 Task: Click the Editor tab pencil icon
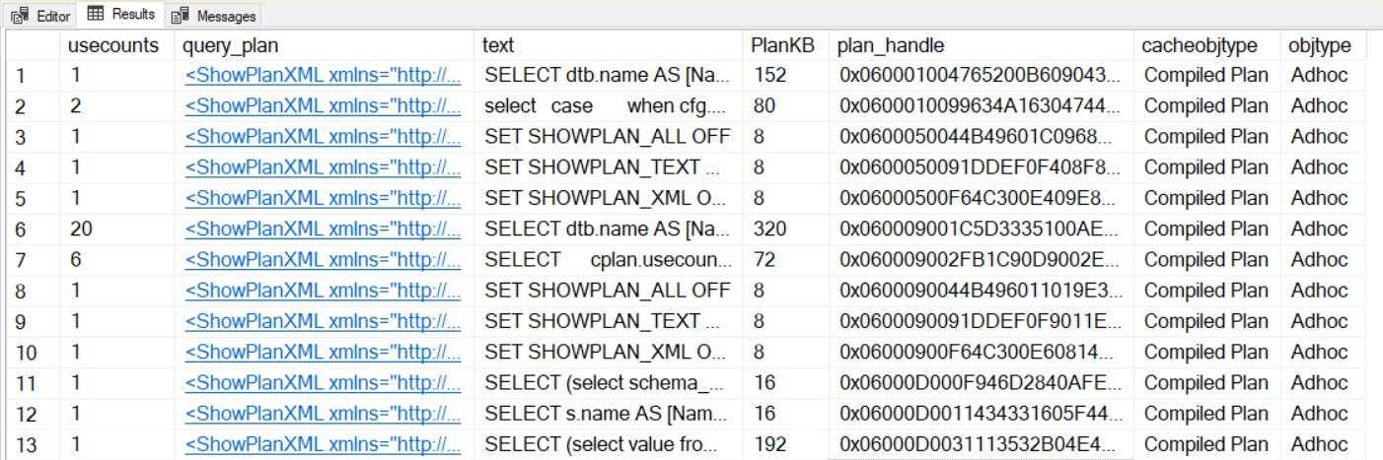click(20, 16)
